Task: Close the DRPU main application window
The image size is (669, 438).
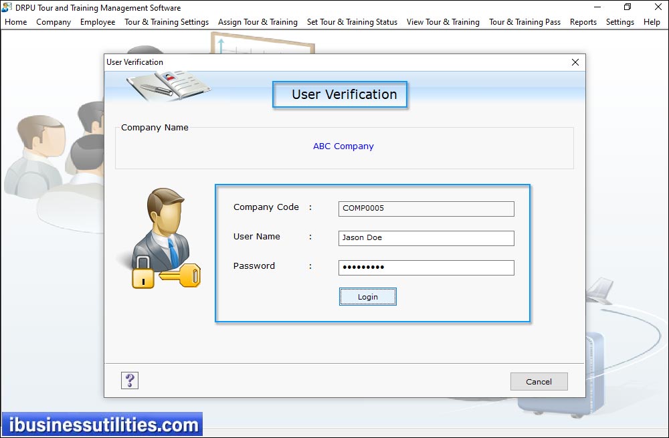Action: (658, 7)
